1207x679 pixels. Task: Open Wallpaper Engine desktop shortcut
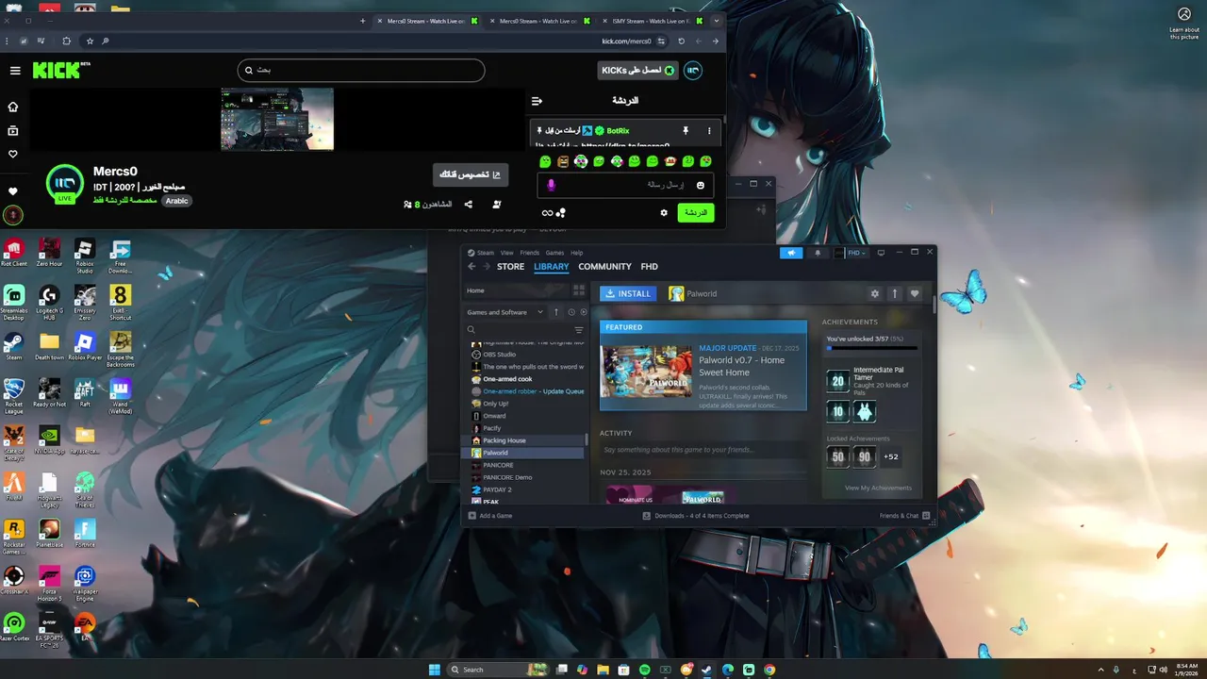click(x=85, y=584)
